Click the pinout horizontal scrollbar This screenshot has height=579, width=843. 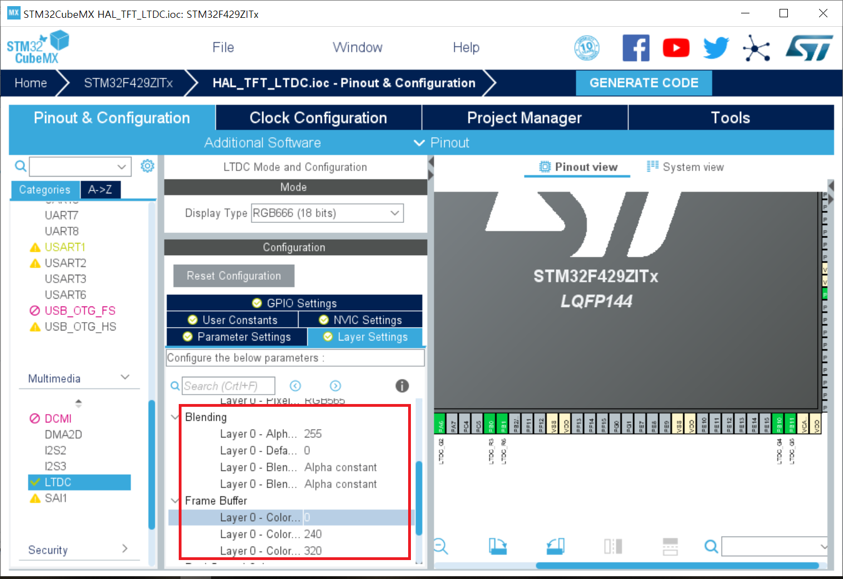coord(677,566)
